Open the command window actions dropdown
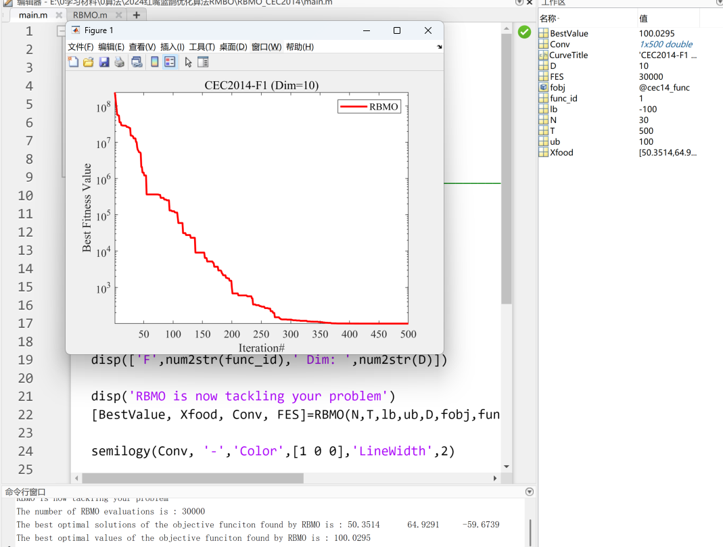 (530, 492)
